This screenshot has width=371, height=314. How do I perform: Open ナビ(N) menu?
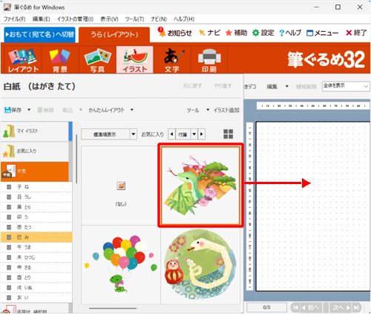(159, 19)
